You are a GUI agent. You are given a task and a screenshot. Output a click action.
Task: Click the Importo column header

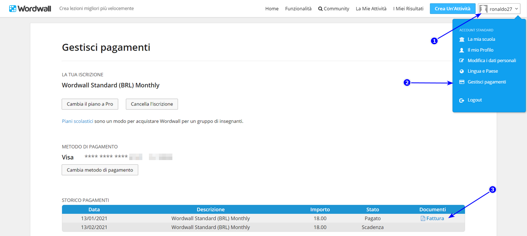pyautogui.click(x=320, y=210)
